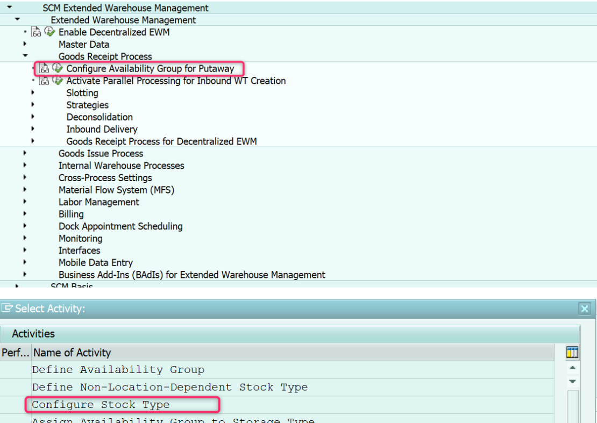
Task: Open documentation icon for Configure Availability Group
Action: point(44,69)
